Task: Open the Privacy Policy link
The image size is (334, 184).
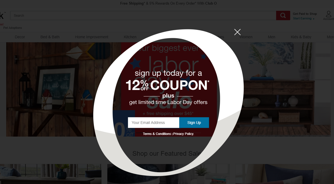Action: pos(184,134)
